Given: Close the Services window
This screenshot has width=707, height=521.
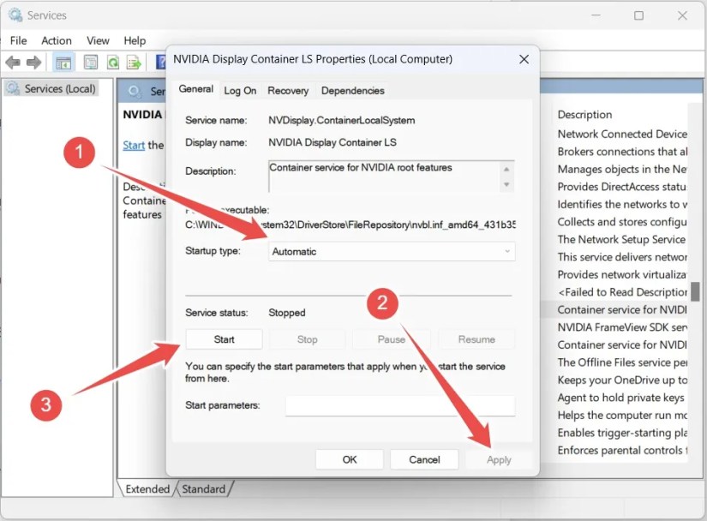Looking at the screenshot, I should (682, 15).
